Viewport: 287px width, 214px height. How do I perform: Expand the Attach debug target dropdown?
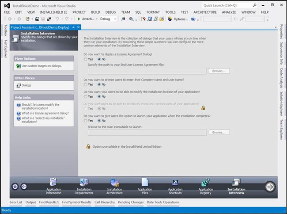[x=96, y=19]
